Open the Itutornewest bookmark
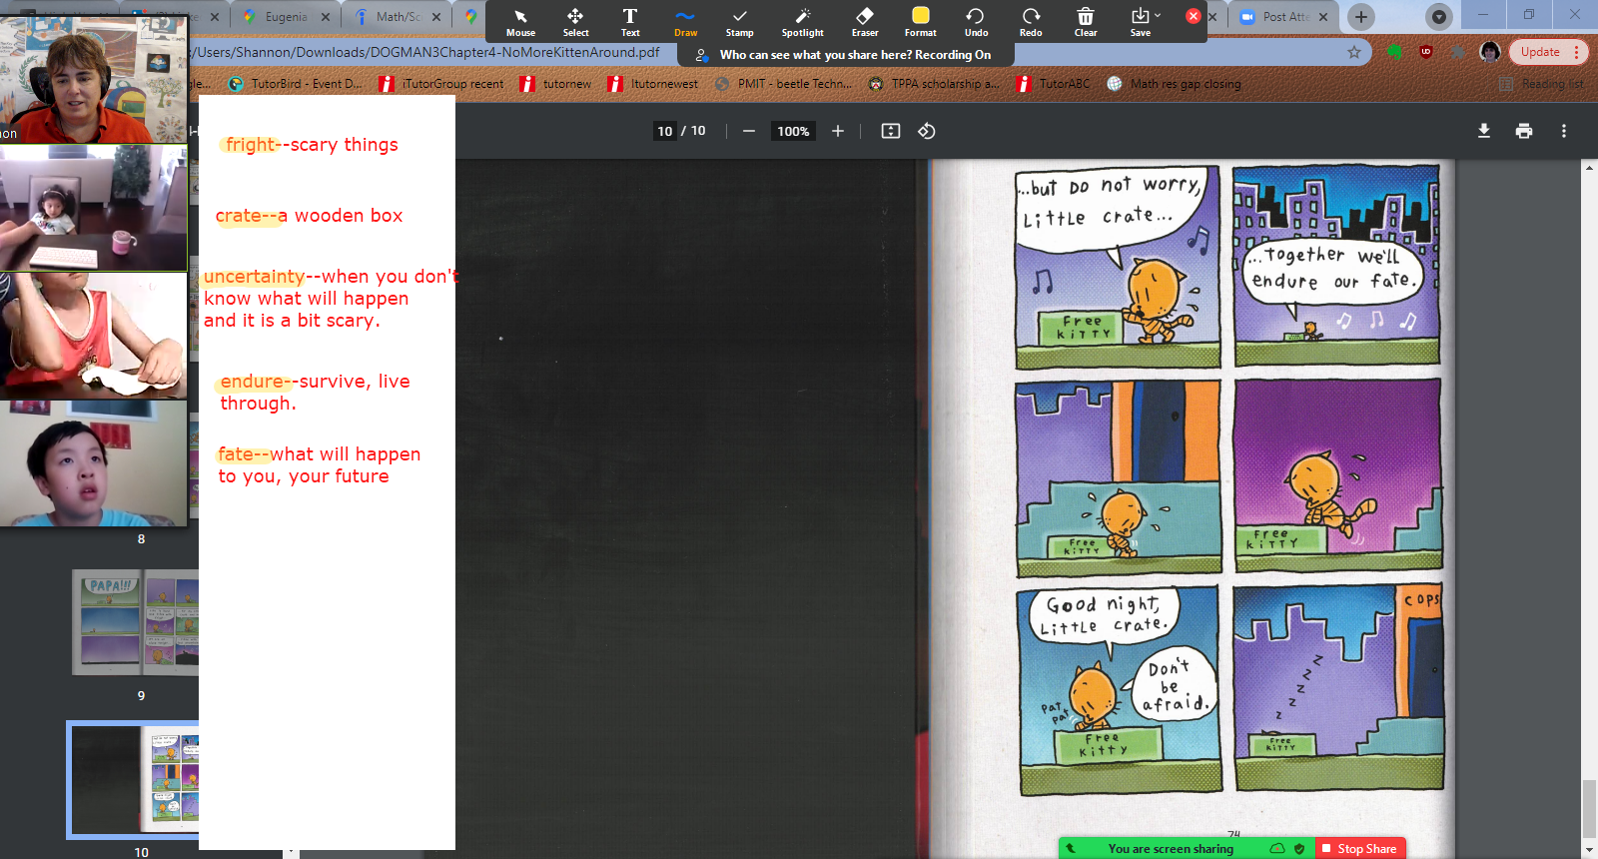Screen dimensions: 1598x859 pos(652,84)
